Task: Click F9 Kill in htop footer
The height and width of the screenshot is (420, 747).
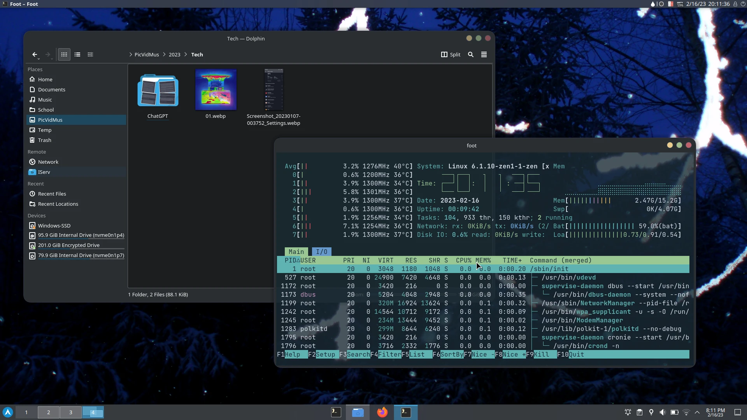Action: pos(541,354)
